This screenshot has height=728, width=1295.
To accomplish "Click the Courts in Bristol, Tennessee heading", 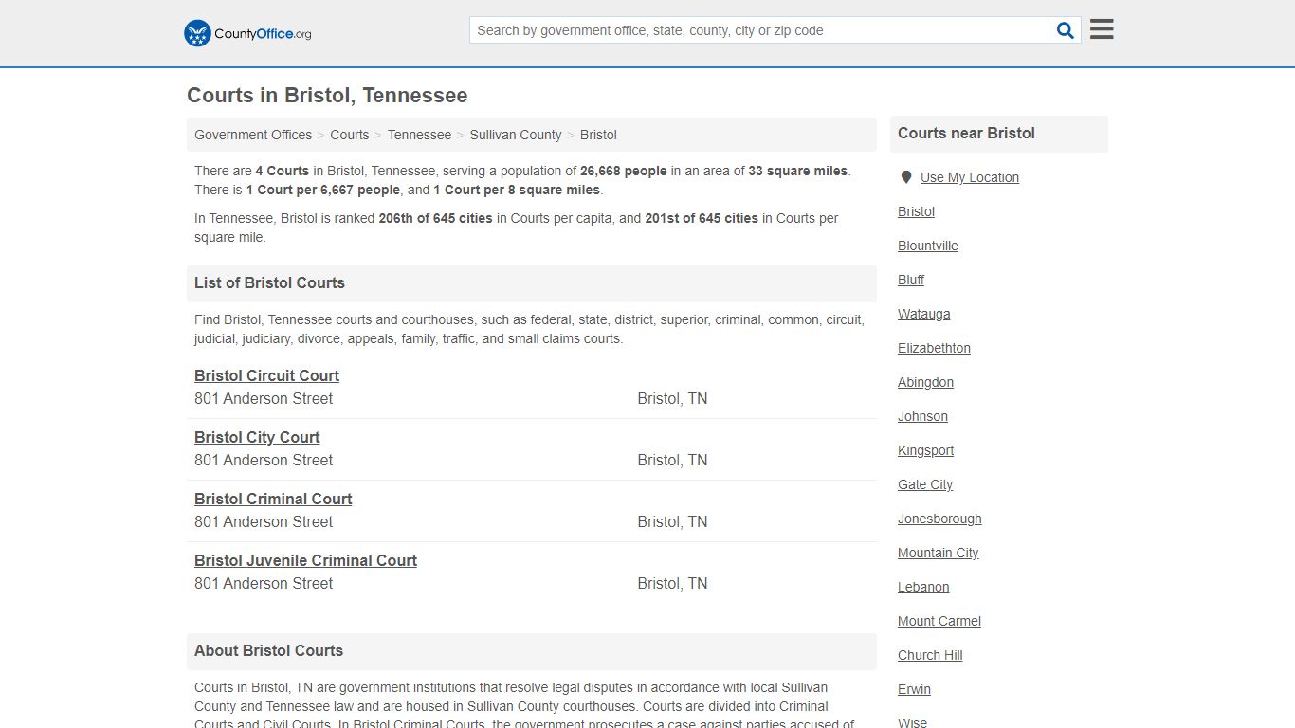I will [327, 96].
